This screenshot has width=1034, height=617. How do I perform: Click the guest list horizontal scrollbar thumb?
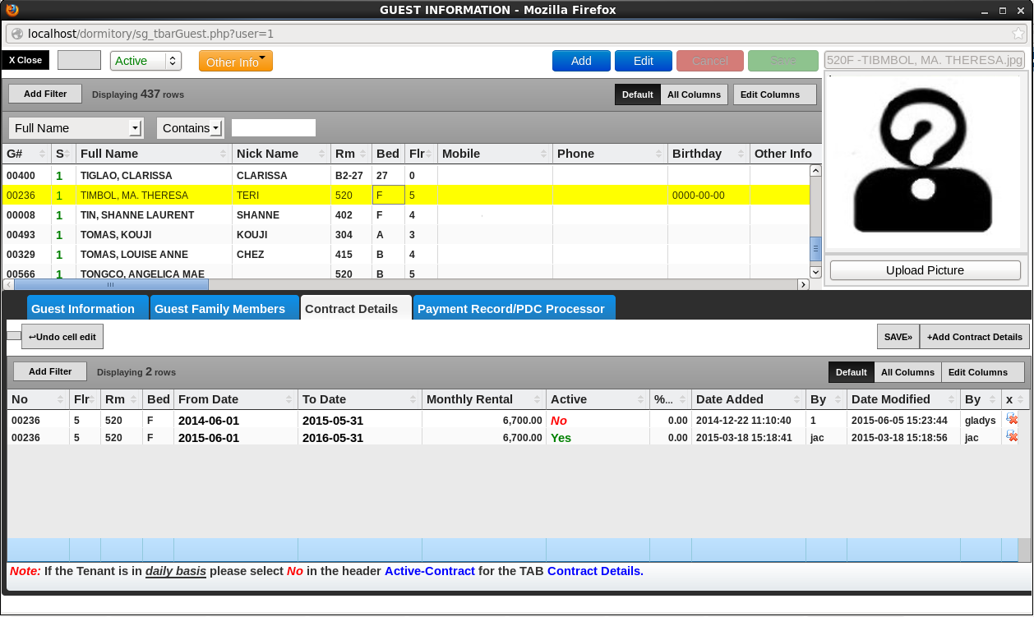click(x=110, y=284)
